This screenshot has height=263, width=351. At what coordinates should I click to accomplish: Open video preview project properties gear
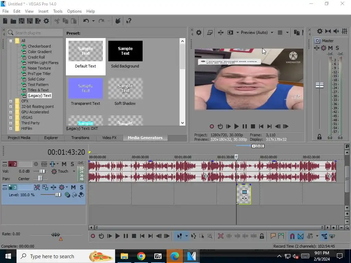[199, 33]
